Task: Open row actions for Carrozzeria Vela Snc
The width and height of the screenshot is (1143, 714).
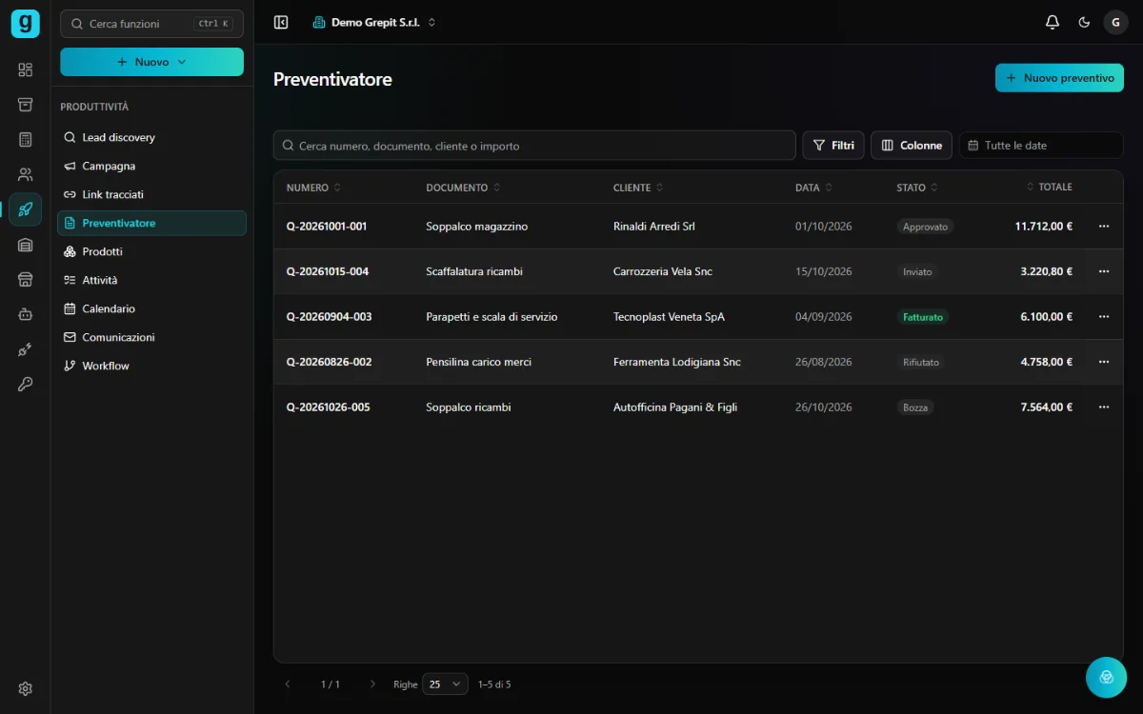Action: [x=1104, y=271]
